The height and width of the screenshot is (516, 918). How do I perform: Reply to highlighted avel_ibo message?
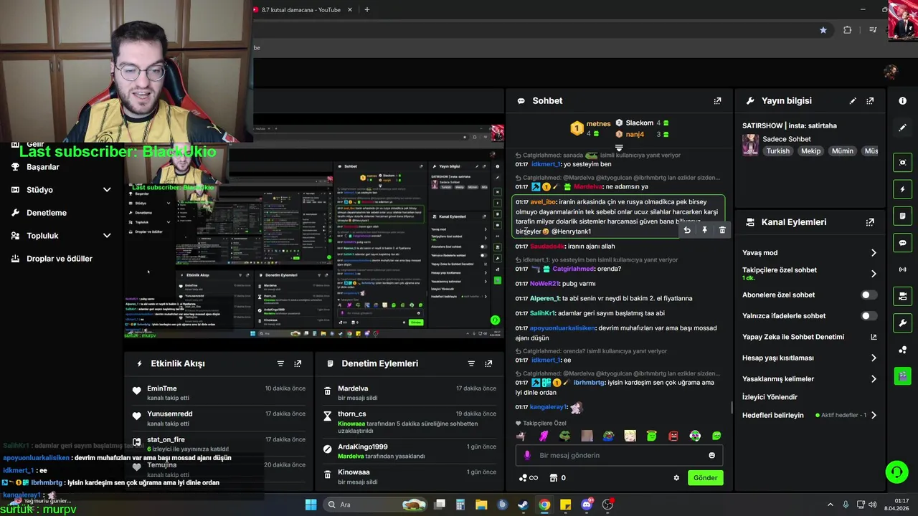tap(687, 230)
